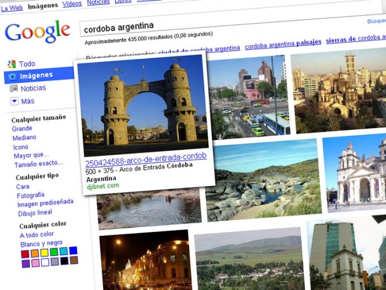Click the Noticias newspaper icon
The width and height of the screenshot is (386, 290).
tap(14, 88)
